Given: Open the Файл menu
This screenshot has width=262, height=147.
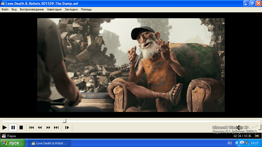Looking at the screenshot, I should (x=5, y=10).
